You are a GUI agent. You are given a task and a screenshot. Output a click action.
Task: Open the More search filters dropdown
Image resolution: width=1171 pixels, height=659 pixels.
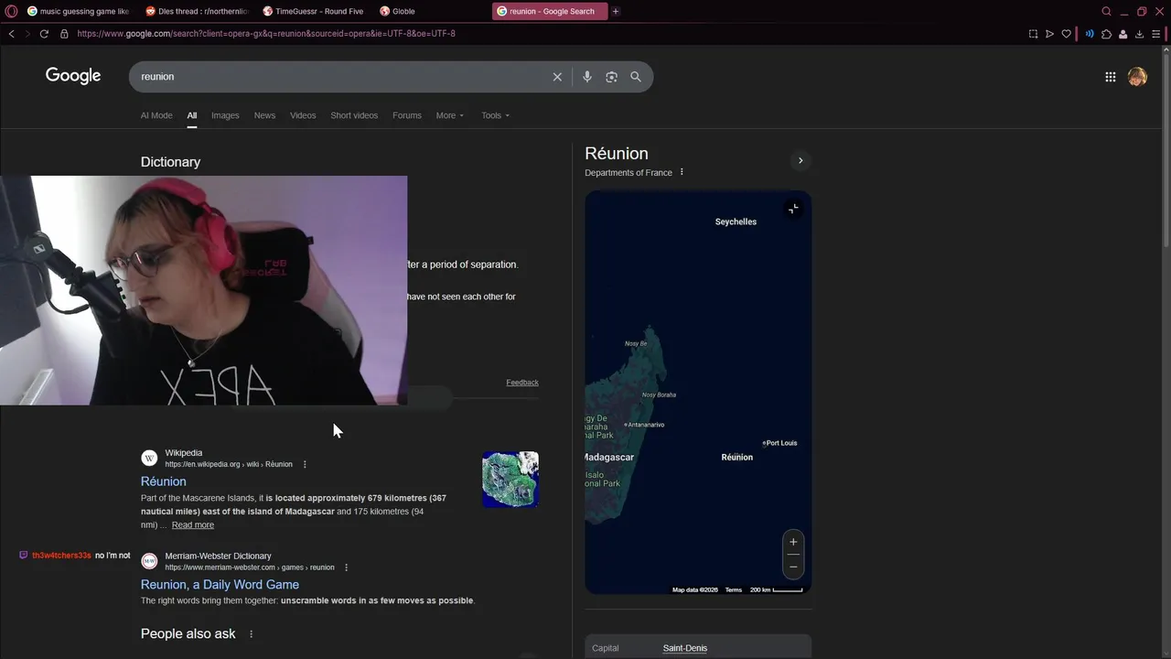450,115
